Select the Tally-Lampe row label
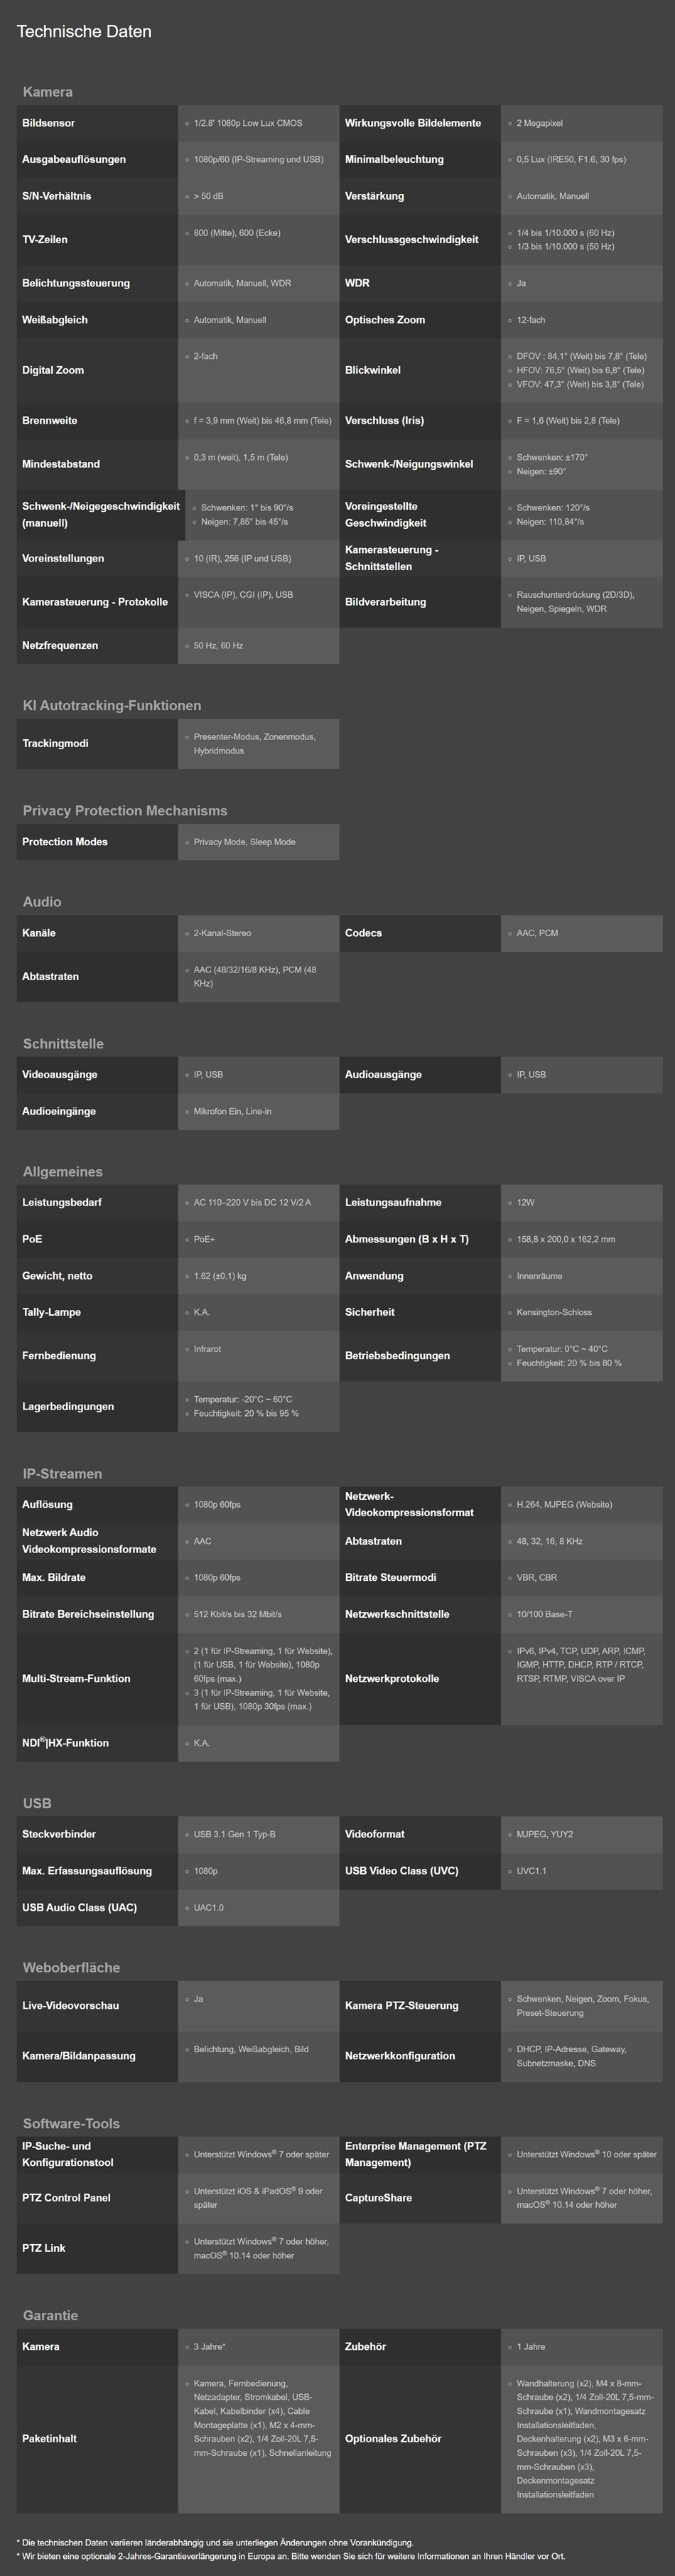 pos(52,1312)
